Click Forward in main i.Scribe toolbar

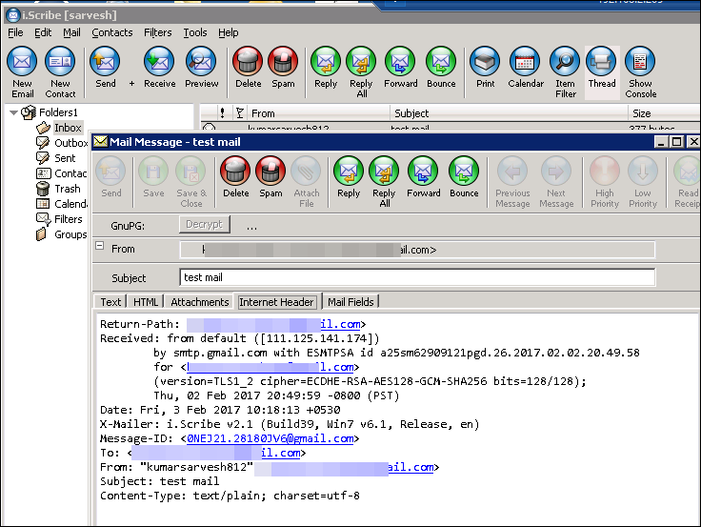pos(400,67)
